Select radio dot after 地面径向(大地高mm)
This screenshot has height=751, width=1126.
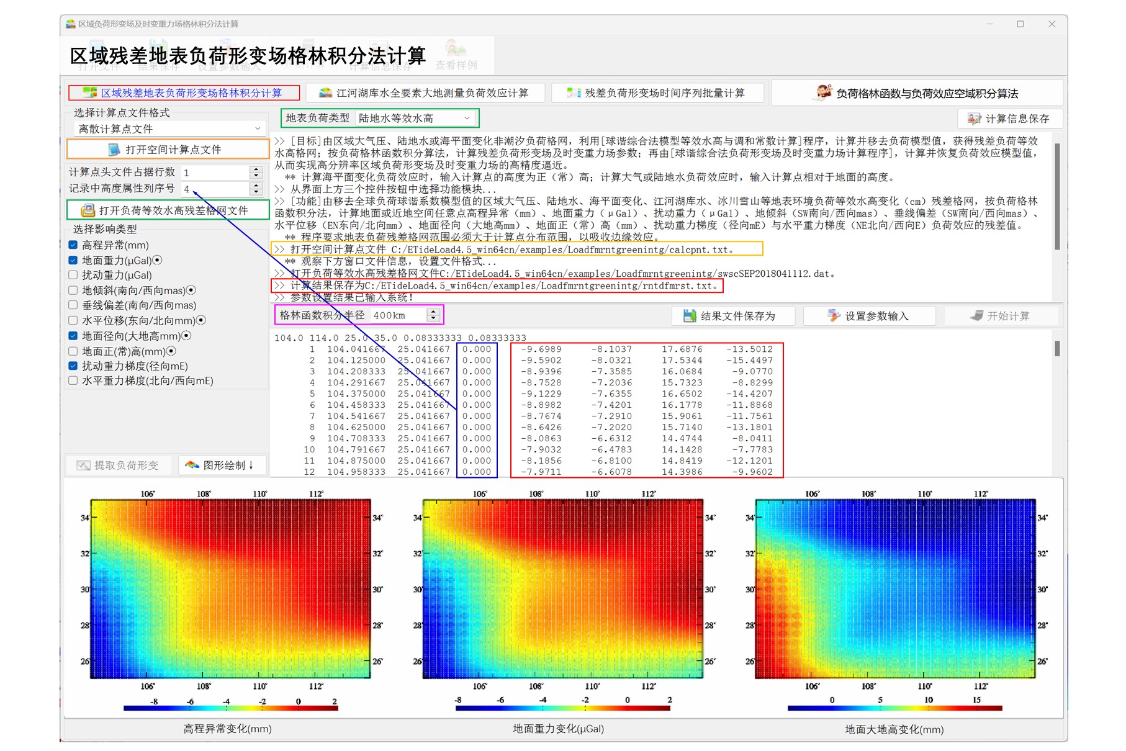tap(186, 336)
